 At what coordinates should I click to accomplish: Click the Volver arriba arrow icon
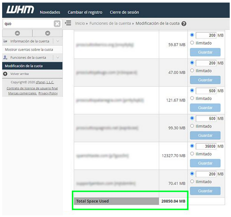click(x=5, y=74)
